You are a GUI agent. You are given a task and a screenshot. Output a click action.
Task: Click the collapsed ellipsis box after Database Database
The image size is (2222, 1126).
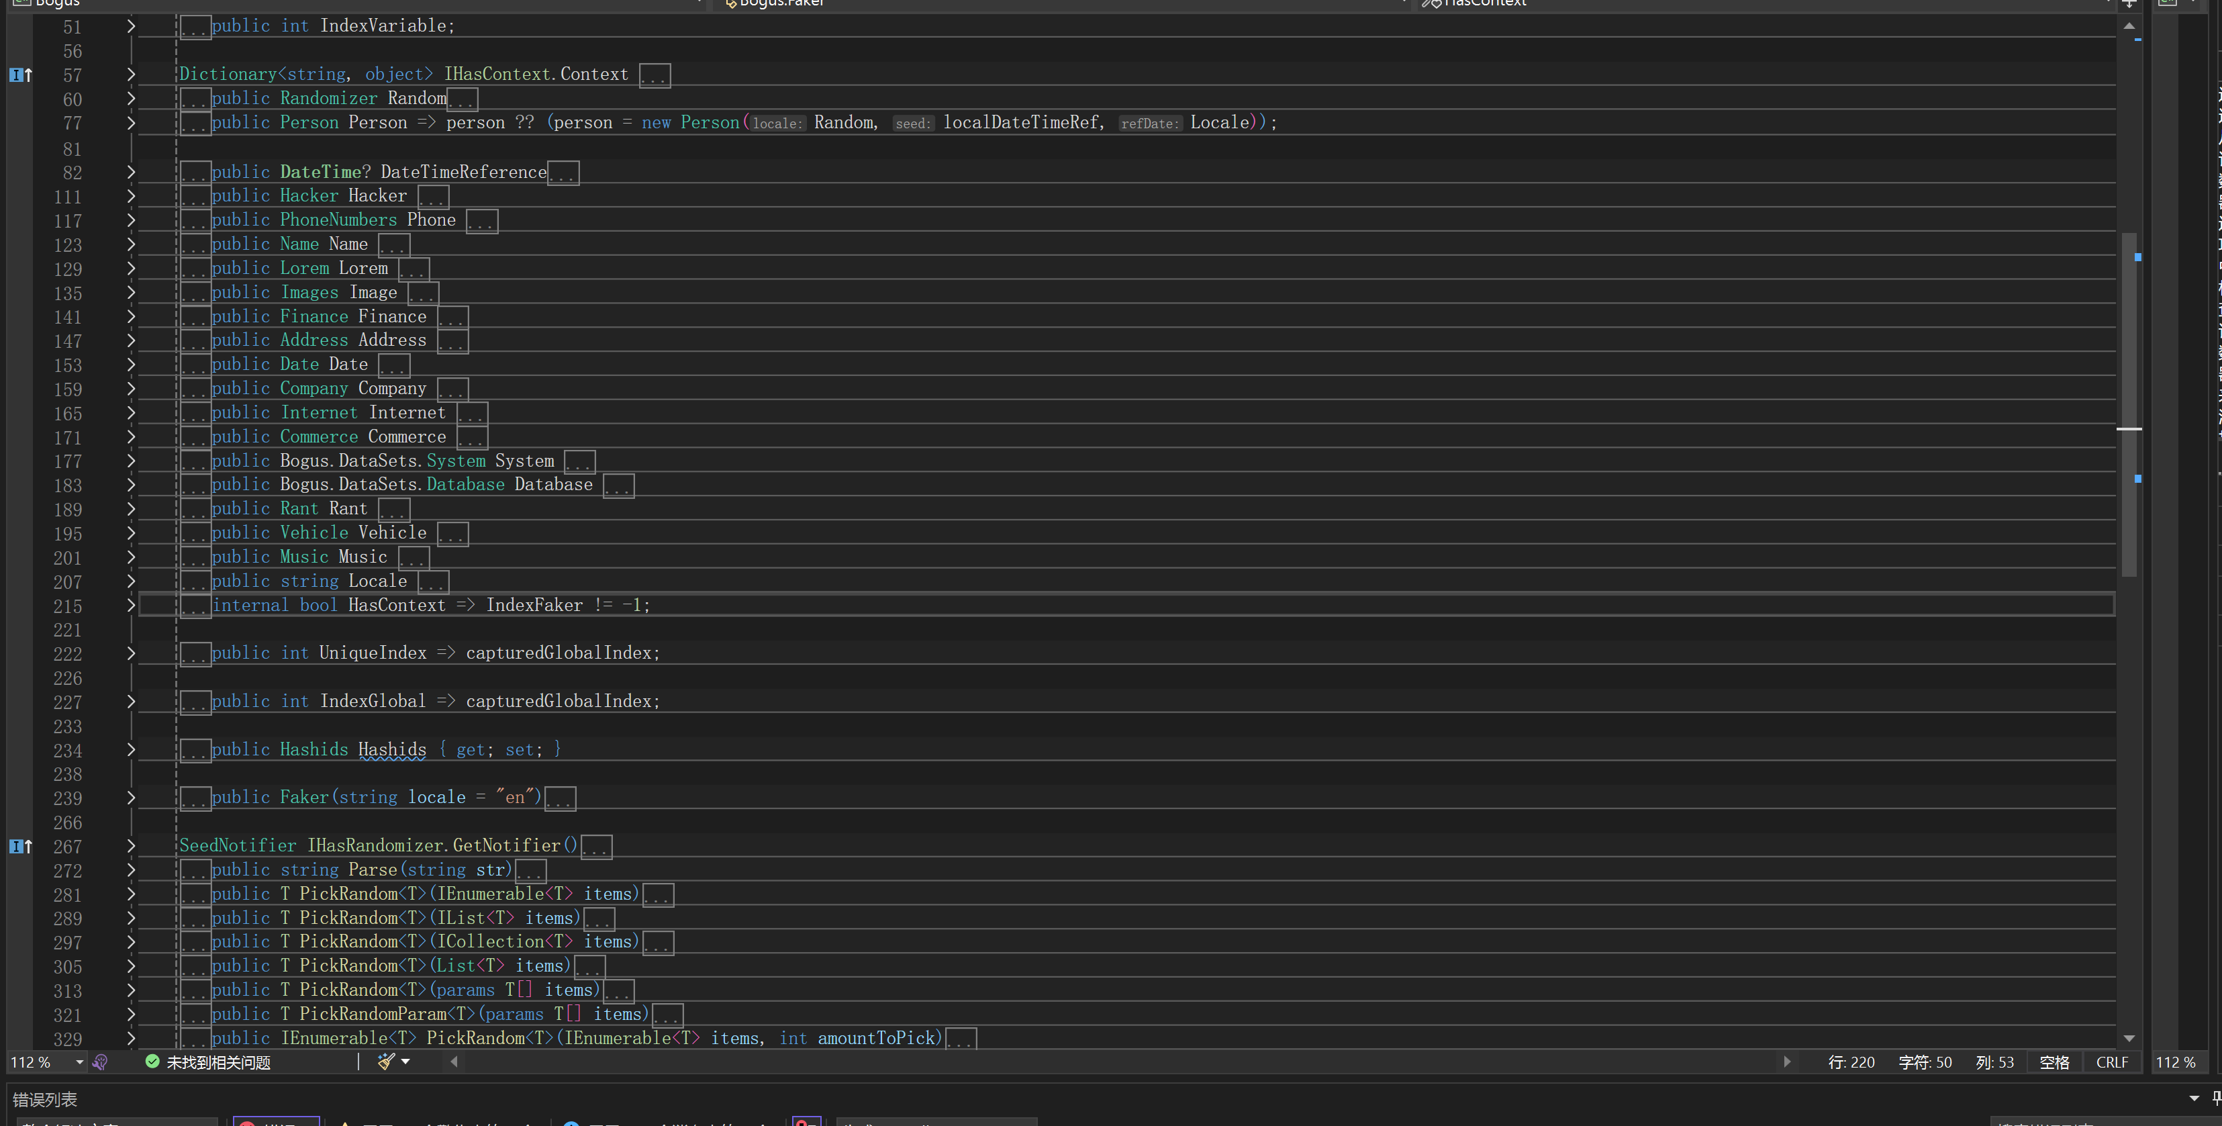click(x=618, y=485)
